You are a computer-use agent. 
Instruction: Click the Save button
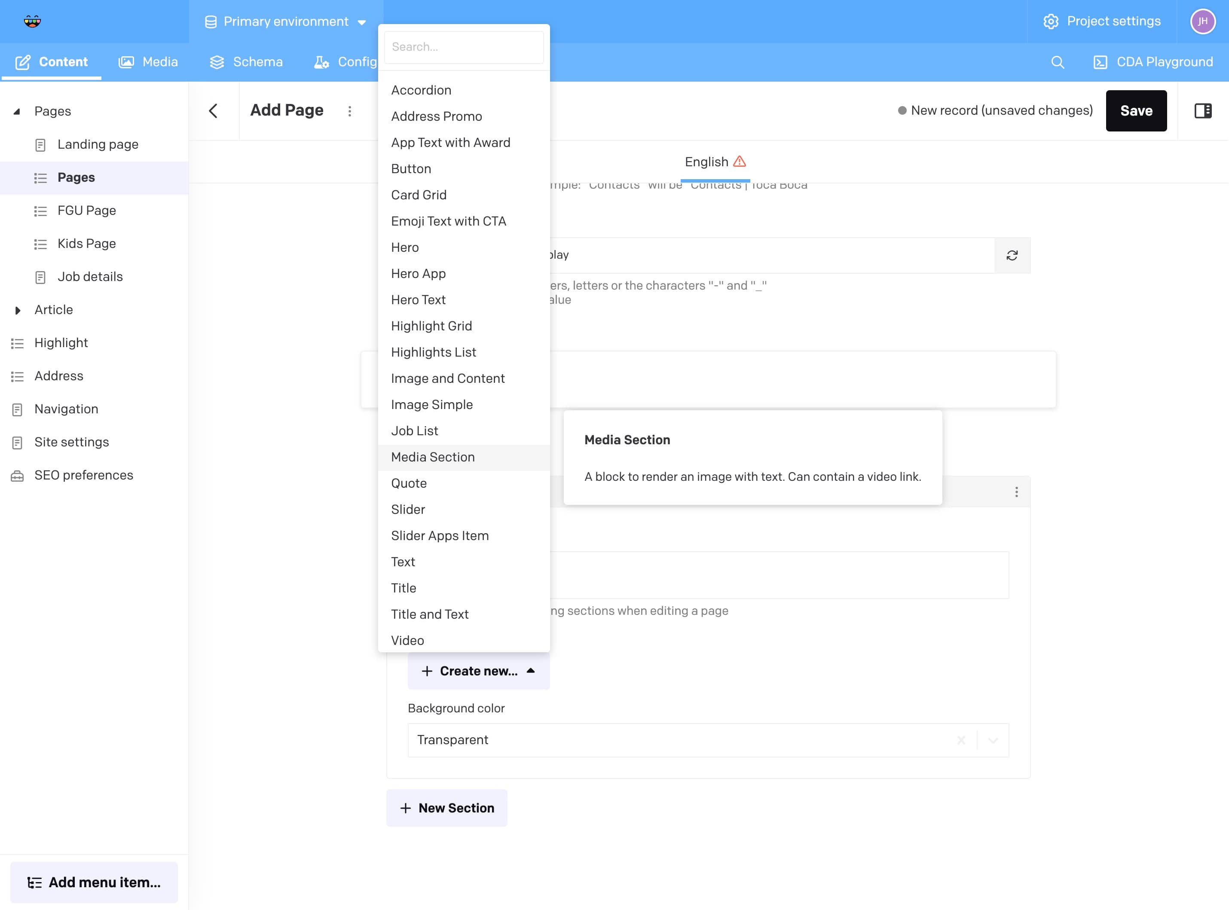coord(1136,111)
